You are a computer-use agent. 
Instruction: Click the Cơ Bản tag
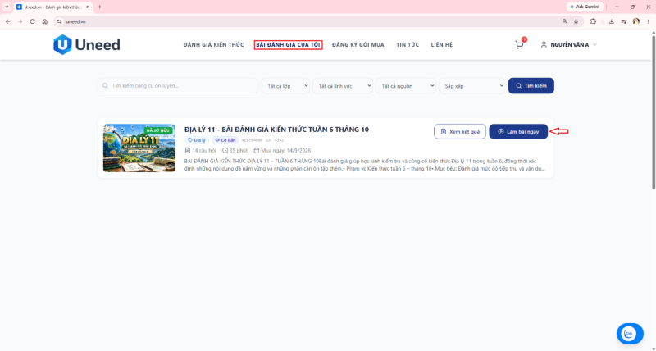point(225,140)
